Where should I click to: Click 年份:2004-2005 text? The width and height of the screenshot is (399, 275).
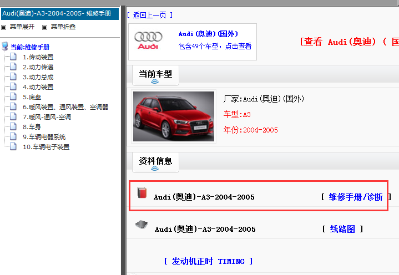tap(250, 130)
